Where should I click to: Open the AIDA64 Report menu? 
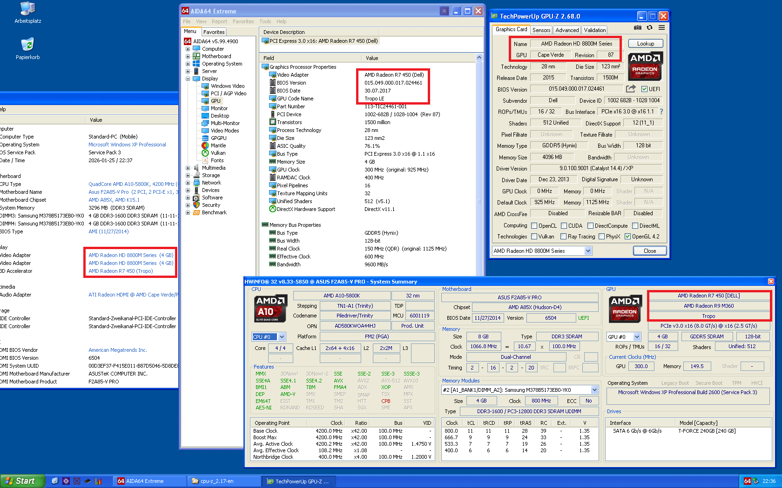(219, 21)
